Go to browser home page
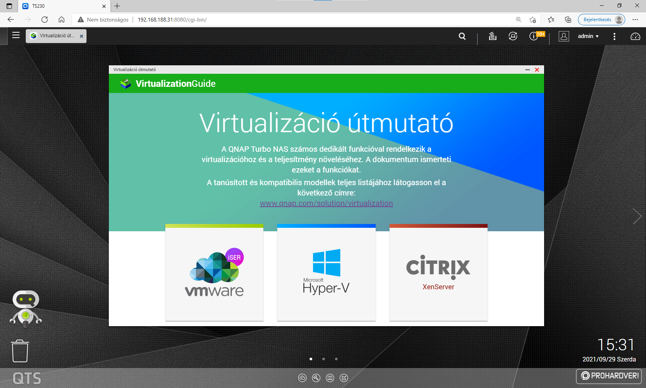 click(62, 20)
